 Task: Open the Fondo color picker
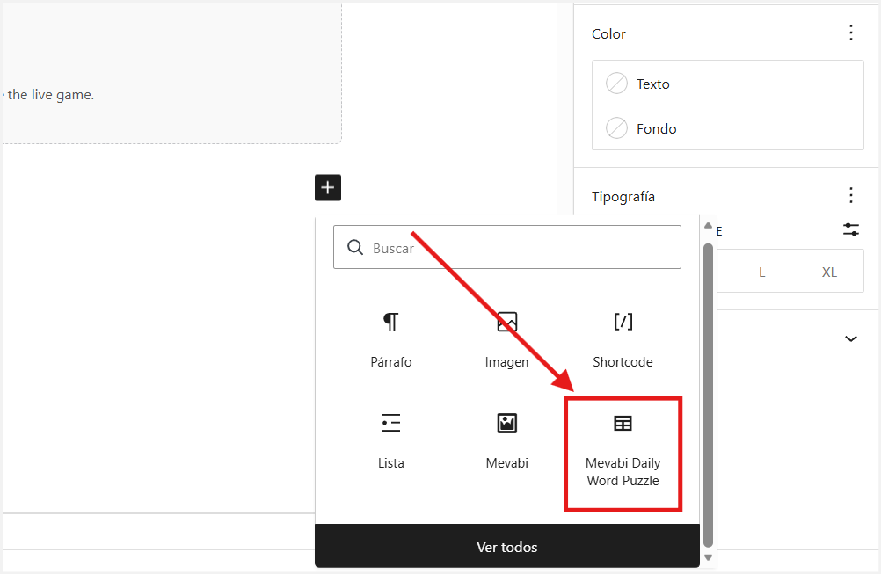point(728,128)
